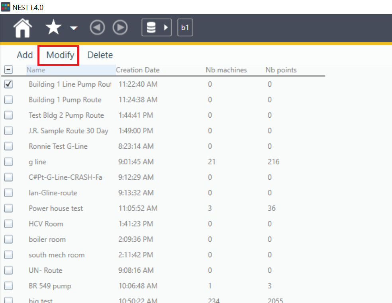
Task: Check the HCV Room checkbox
Action: point(8,223)
